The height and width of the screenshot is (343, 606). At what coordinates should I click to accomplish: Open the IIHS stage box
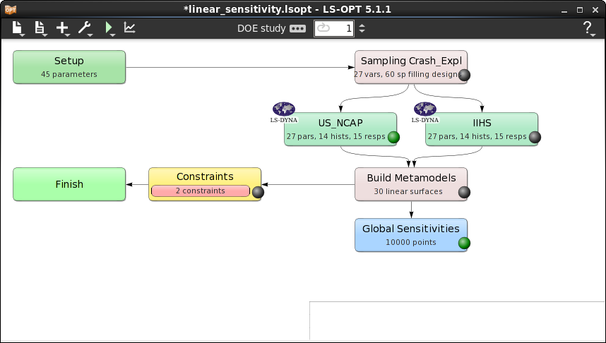tap(482, 129)
